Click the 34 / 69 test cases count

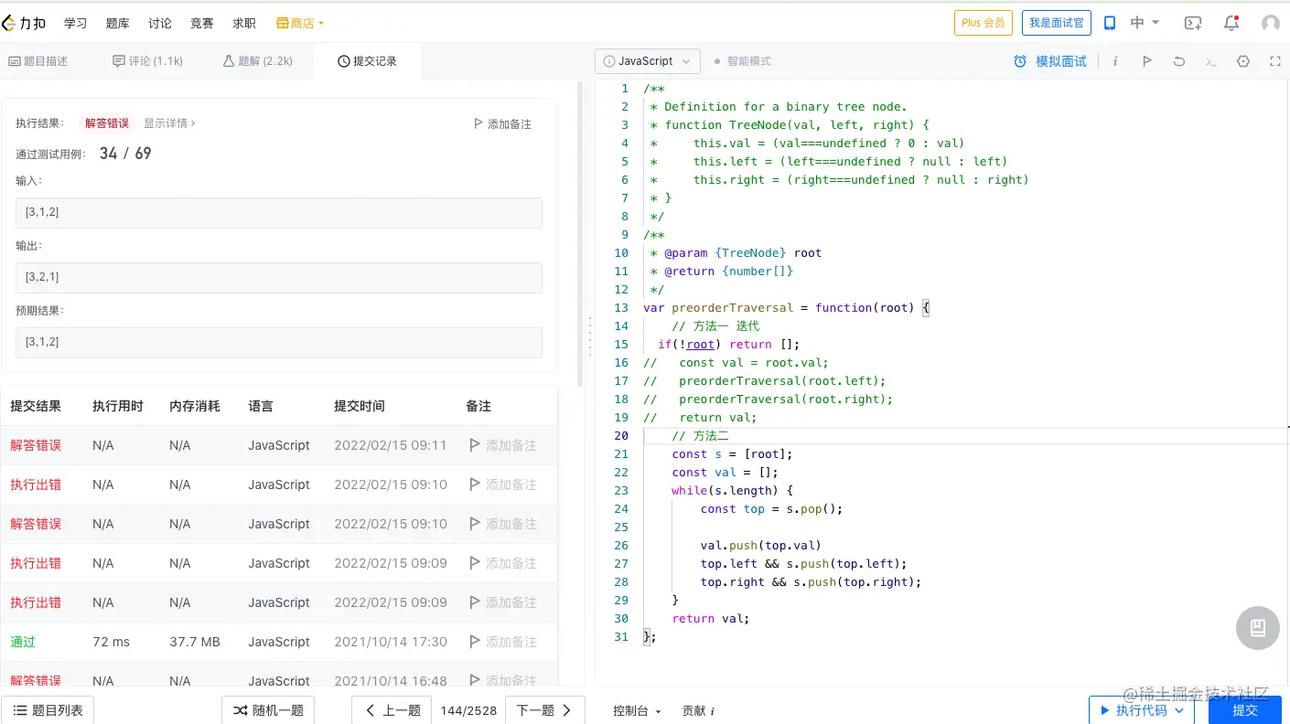coord(125,154)
